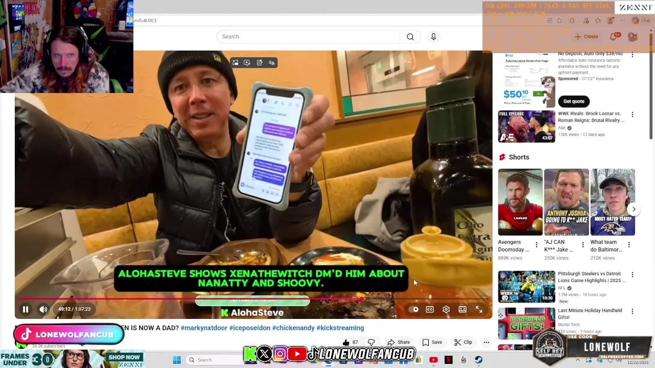Open the Anthony Joshua short thumbnail
The image size is (655, 368).
(x=566, y=202)
